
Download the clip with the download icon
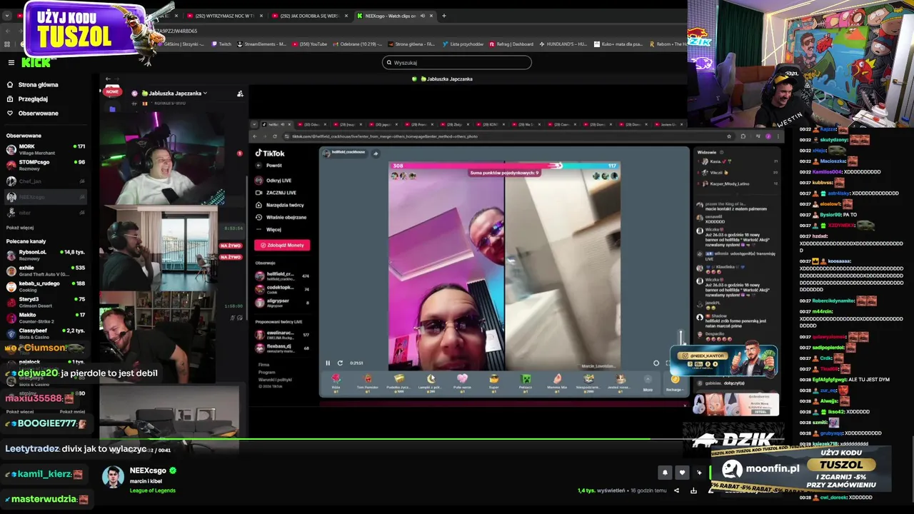coord(693,490)
